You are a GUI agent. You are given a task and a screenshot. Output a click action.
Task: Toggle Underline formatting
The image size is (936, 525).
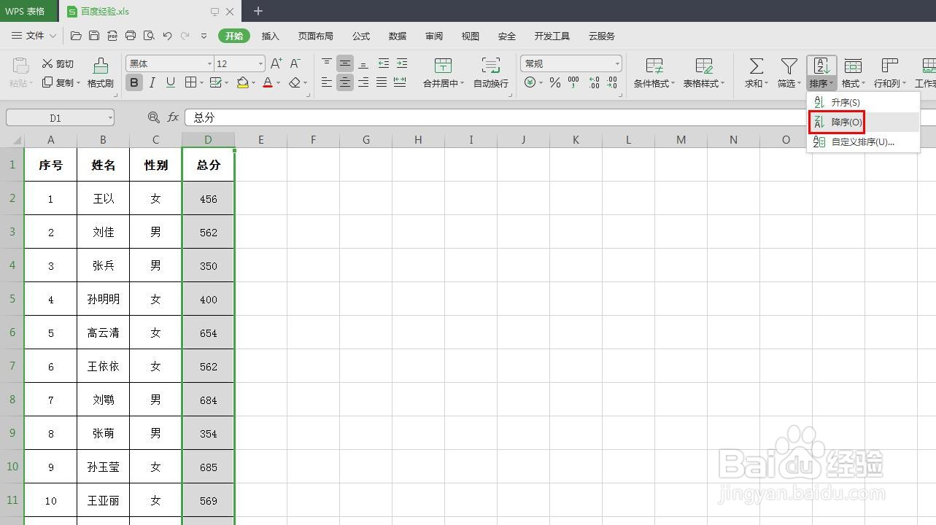tap(171, 82)
